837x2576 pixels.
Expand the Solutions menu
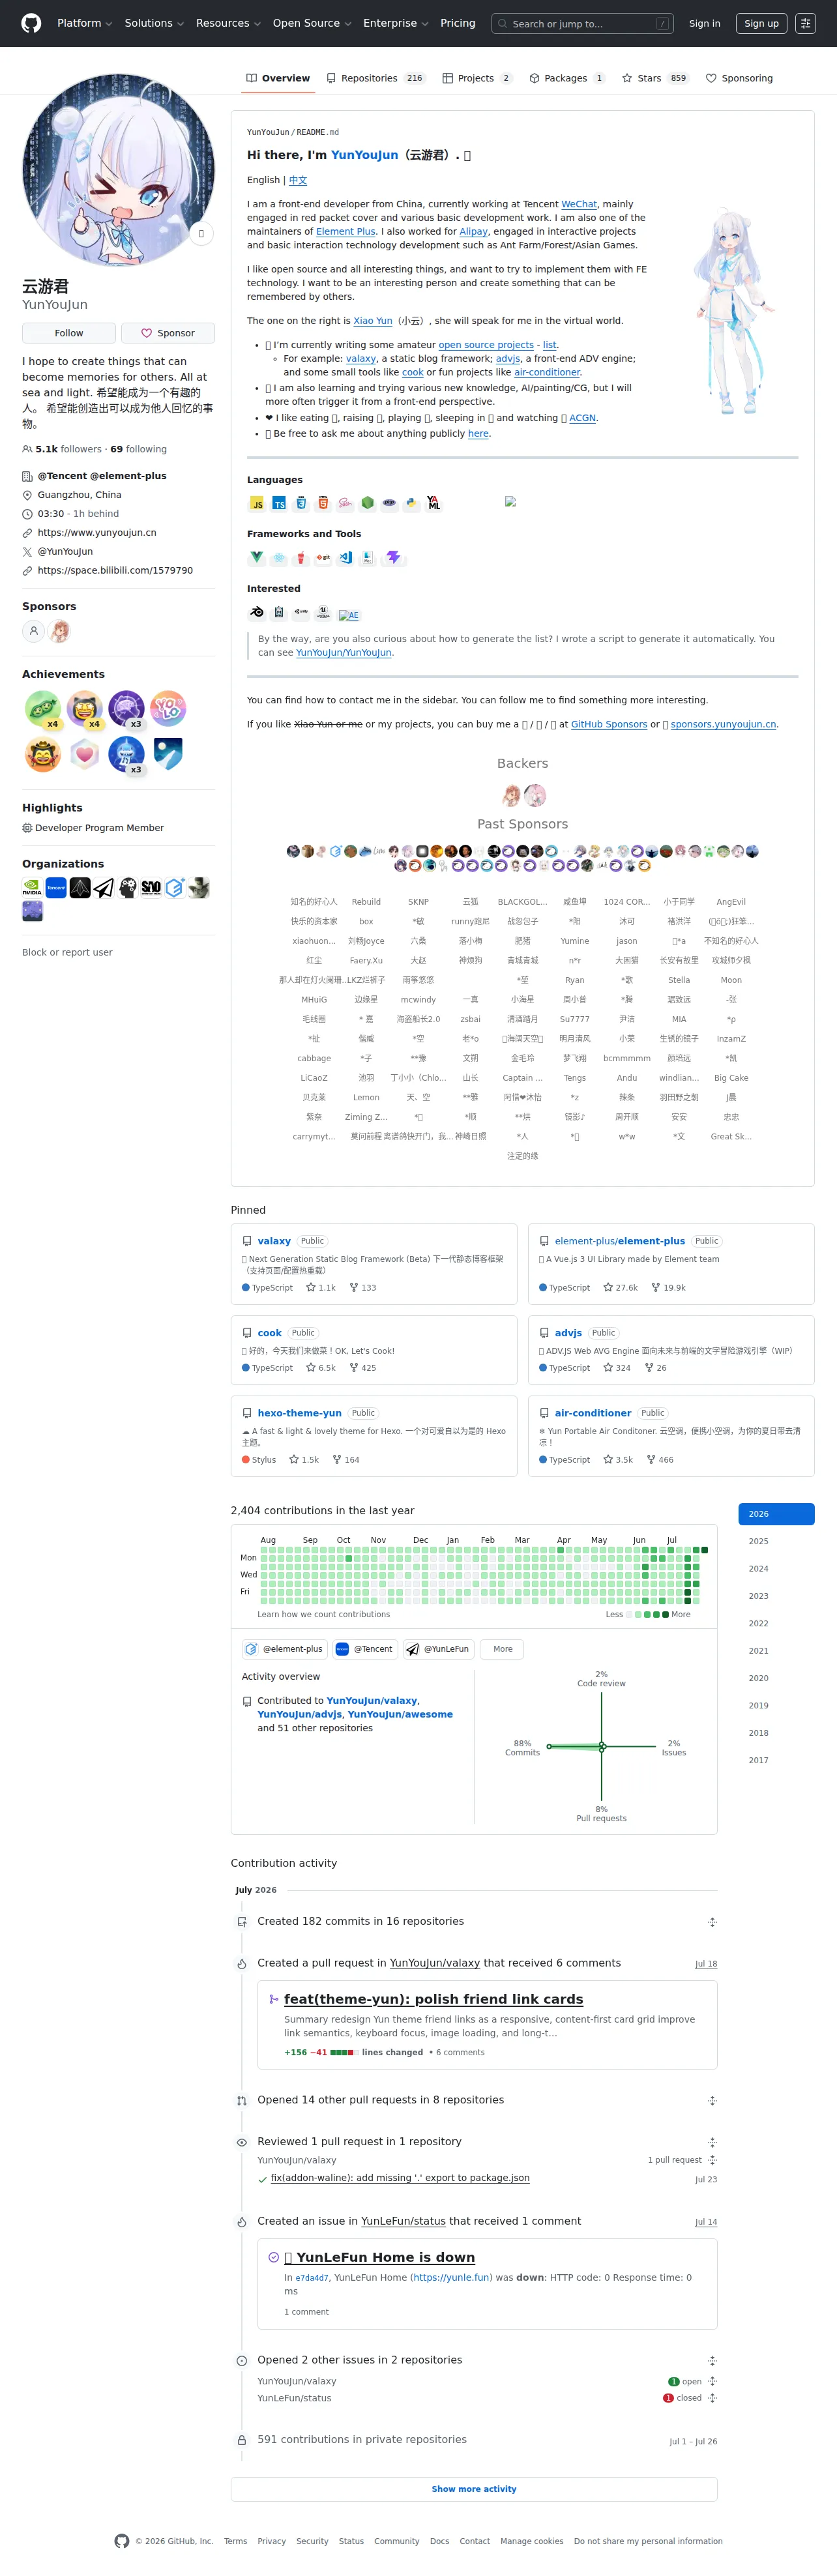[154, 23]
